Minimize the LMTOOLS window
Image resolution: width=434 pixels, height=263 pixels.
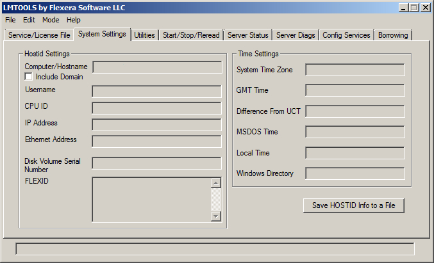pos(404,8)
